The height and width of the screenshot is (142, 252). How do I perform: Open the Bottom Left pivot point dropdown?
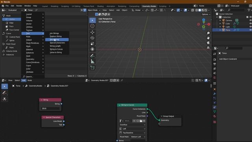tap(138, 137)
